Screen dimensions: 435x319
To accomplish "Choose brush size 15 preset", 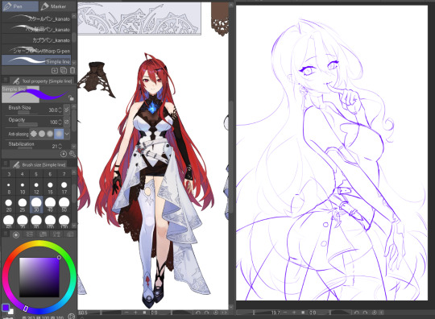I will tap(50, 188).
